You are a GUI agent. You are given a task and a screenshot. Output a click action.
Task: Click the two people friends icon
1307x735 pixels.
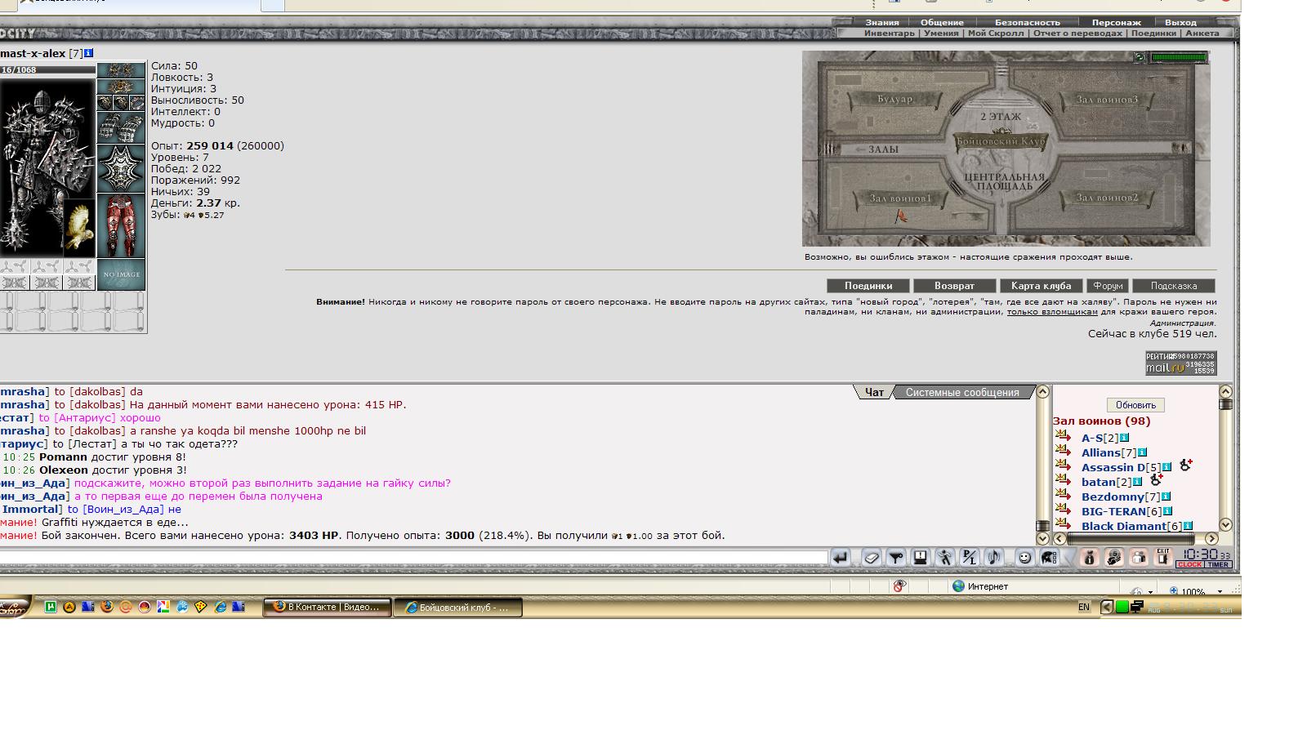pos(1138,558)
